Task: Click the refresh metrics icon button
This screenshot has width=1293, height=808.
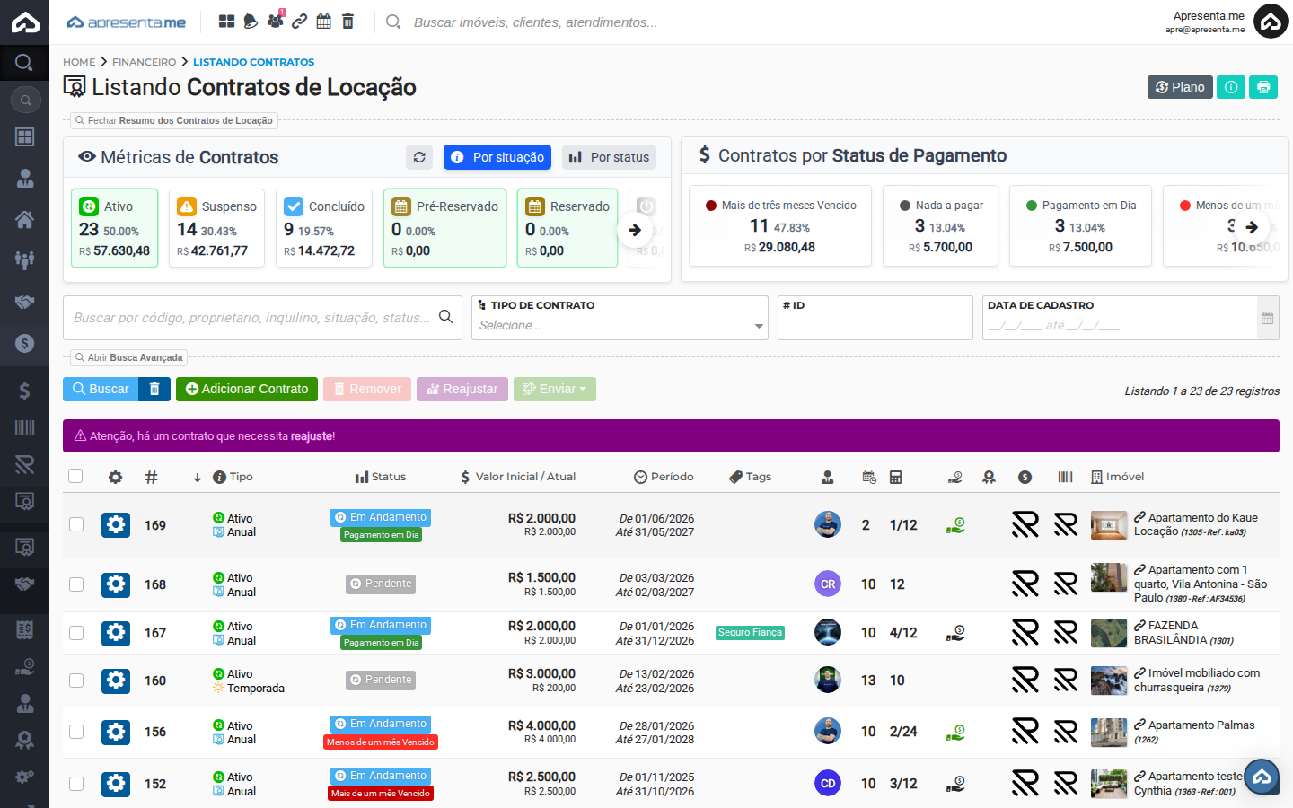Action: tap(419, 157)
